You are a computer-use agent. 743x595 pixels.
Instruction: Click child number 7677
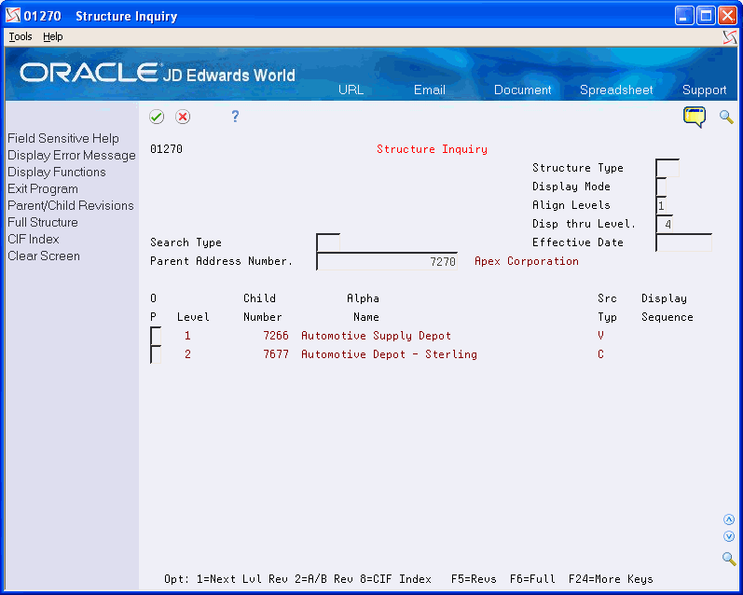(x=276, y=354)
